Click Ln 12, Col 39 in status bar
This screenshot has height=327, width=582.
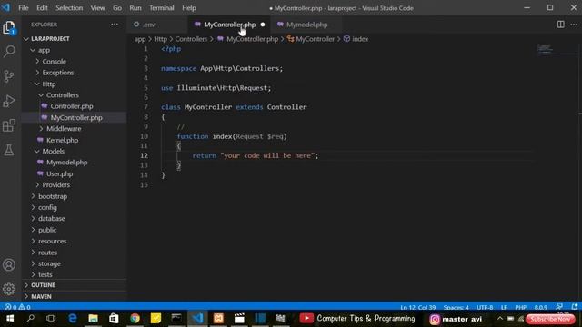coord(418,307)
